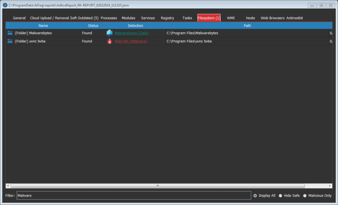Click the red malware warning icon for Risk.VNC
Viewport: 338px width, 205px height.
point(110,41)
